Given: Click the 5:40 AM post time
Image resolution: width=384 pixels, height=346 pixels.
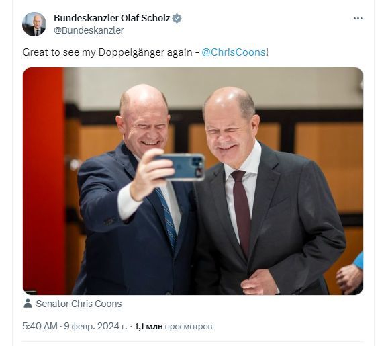Looking at the screenshot, I should point(40,326).
